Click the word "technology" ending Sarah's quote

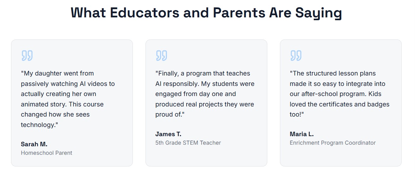(x=38, y=125)
